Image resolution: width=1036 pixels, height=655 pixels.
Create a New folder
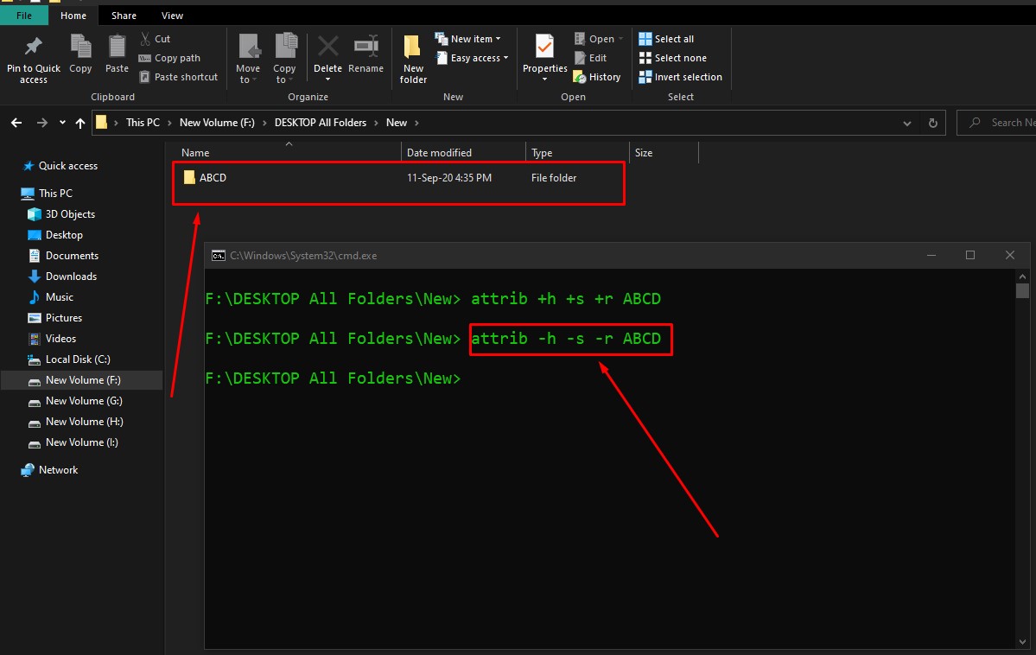413,60
